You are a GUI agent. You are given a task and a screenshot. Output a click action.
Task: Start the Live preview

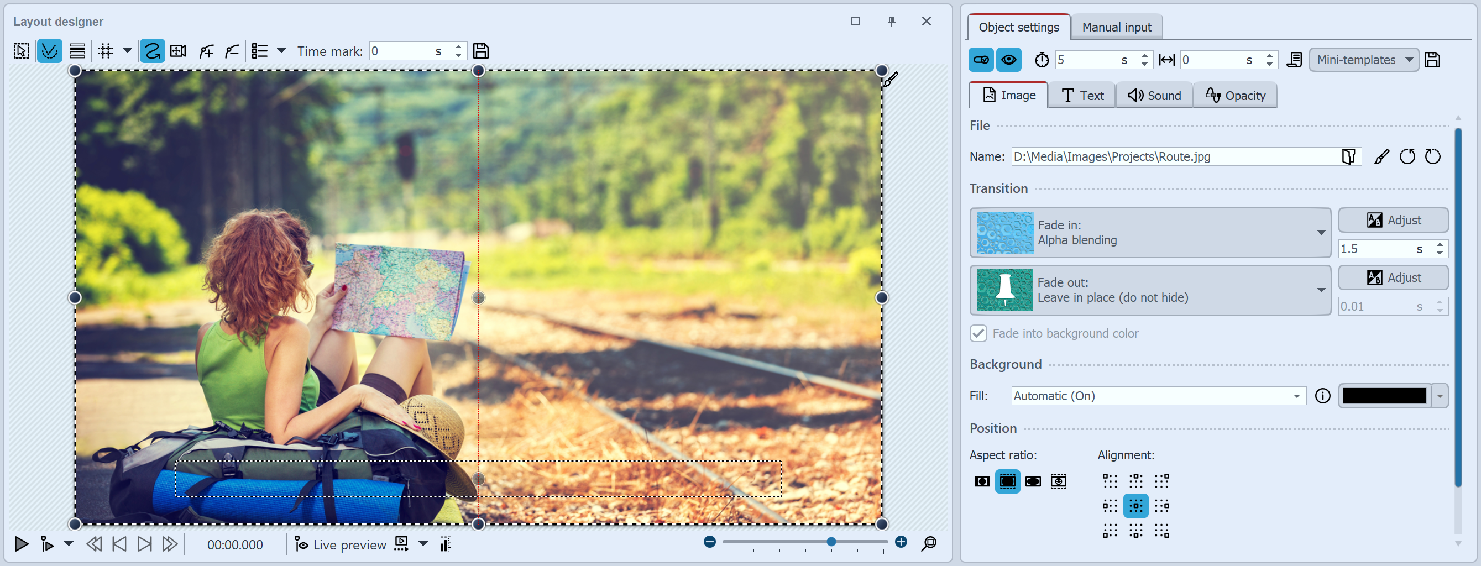click(339, 544)
